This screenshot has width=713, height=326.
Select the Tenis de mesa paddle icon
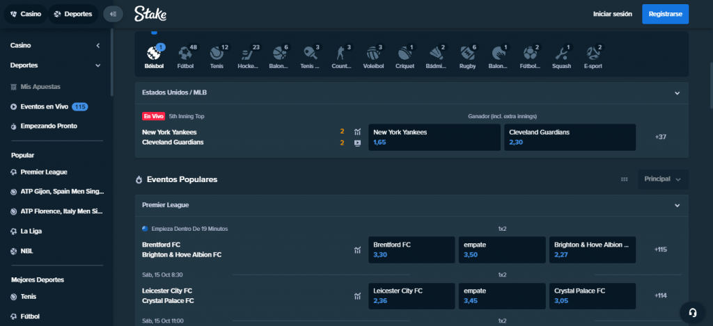click(x=310, y=54)
